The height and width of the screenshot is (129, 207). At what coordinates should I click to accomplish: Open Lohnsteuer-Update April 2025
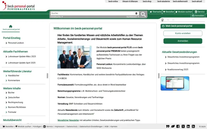pos(22,63)
